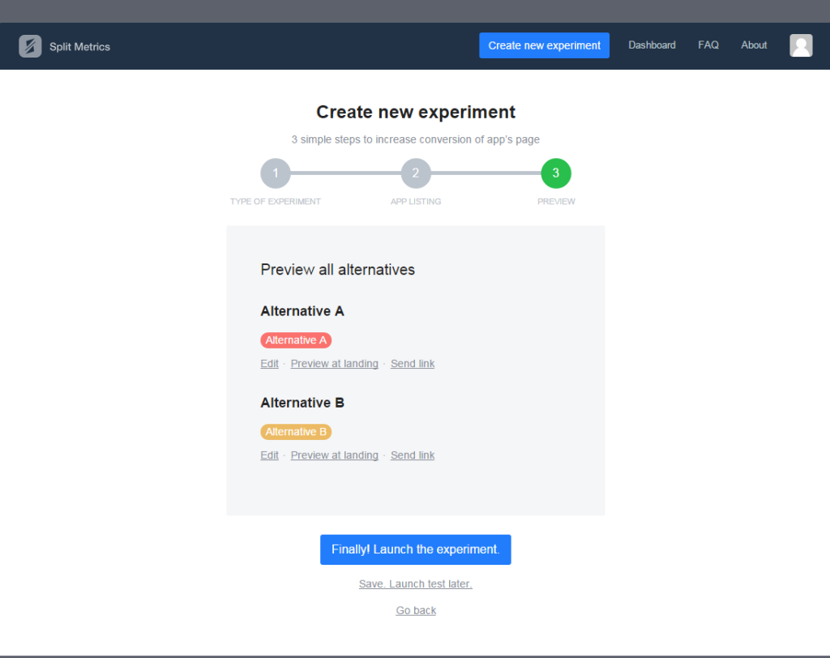Click the Create new experiment button
The image size is (830, 658).
tap(544, 45)
